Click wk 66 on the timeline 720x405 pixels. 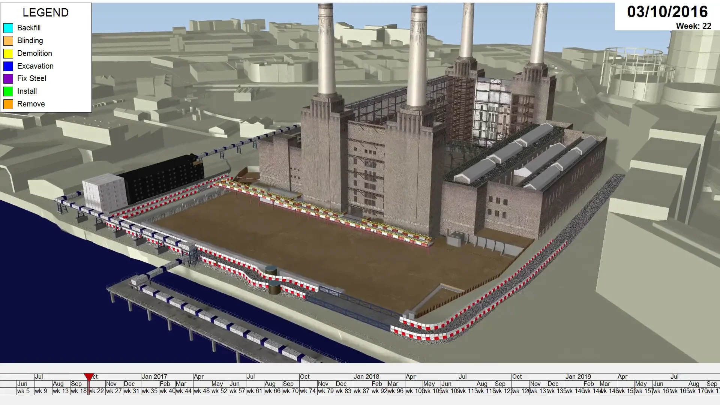tap(273, 391)
